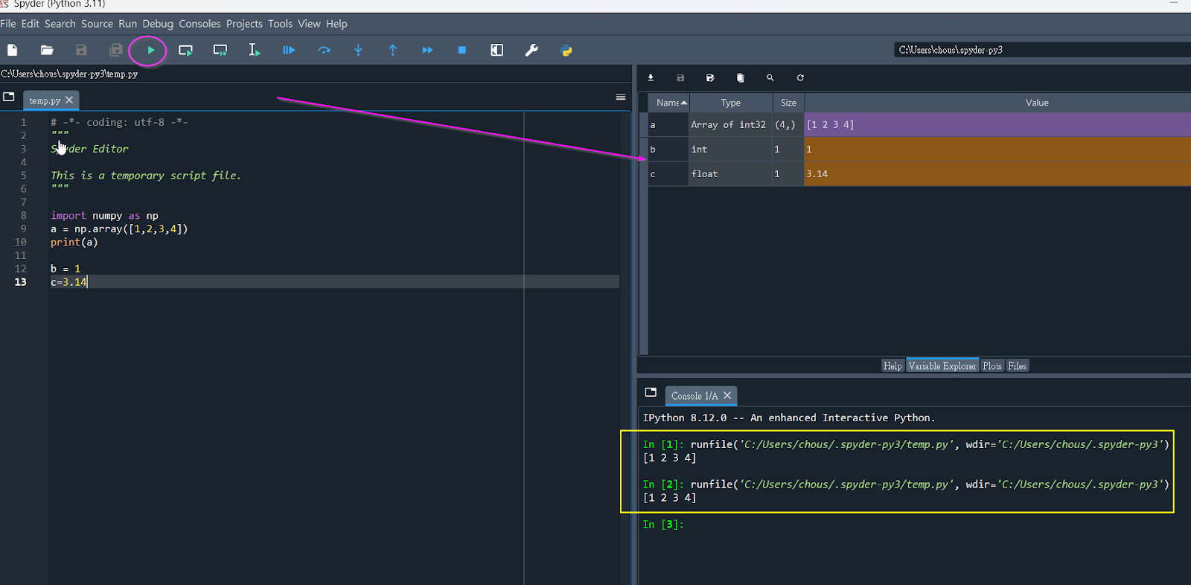The width and height of the screenshot is (1191, 585).
Task: Open file with the folder icon
Action: tap(47, 51)
